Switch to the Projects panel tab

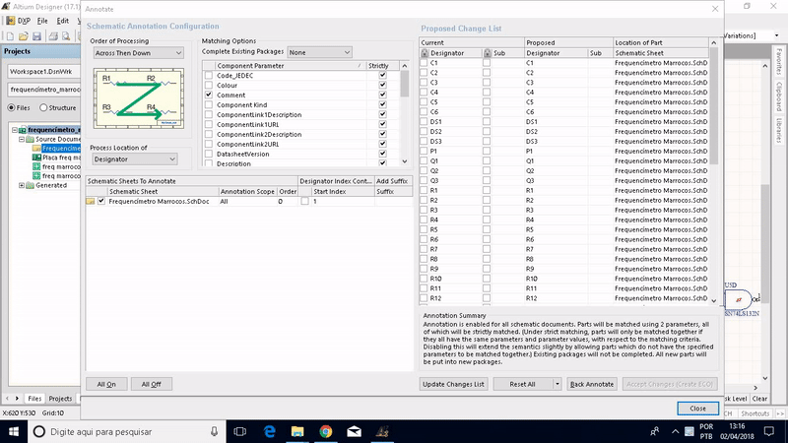(x=60, y=399)
